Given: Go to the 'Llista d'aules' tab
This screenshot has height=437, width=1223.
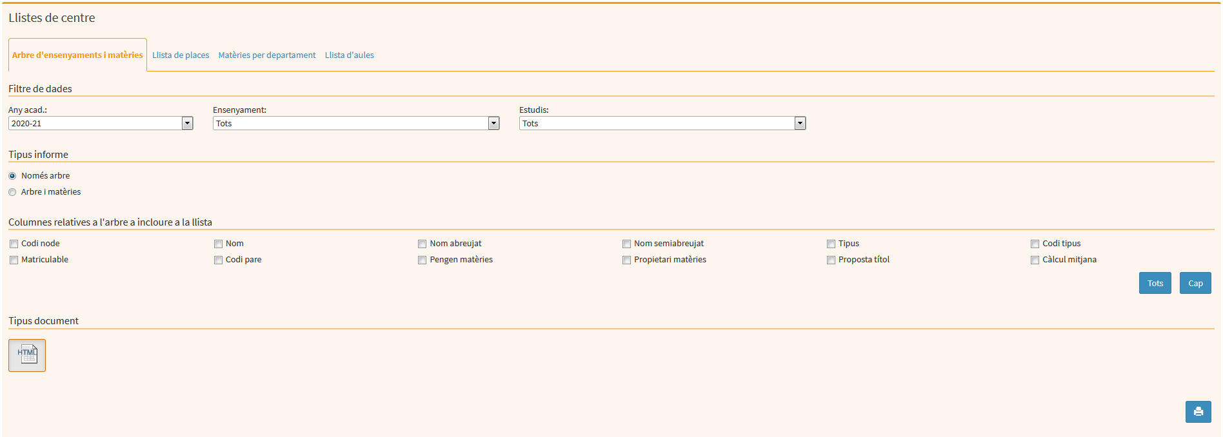Looking at the screenshot, I should click(349, 55).
